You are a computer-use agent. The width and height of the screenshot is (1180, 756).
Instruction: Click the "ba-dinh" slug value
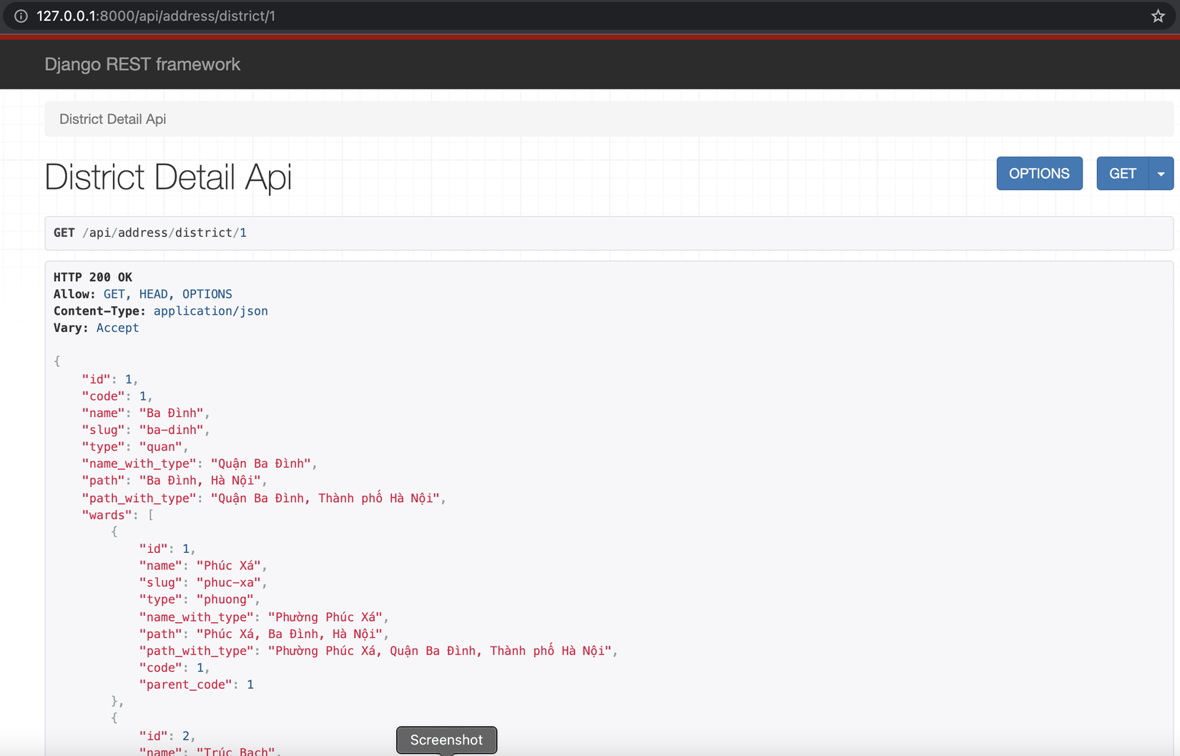[x=172, y=430]
